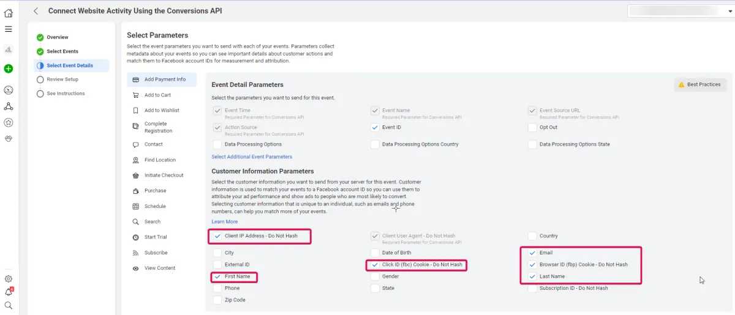This screenshot has height=315, width=735.
Task: Open the Home icon in left rail
Action: point(9,13)
